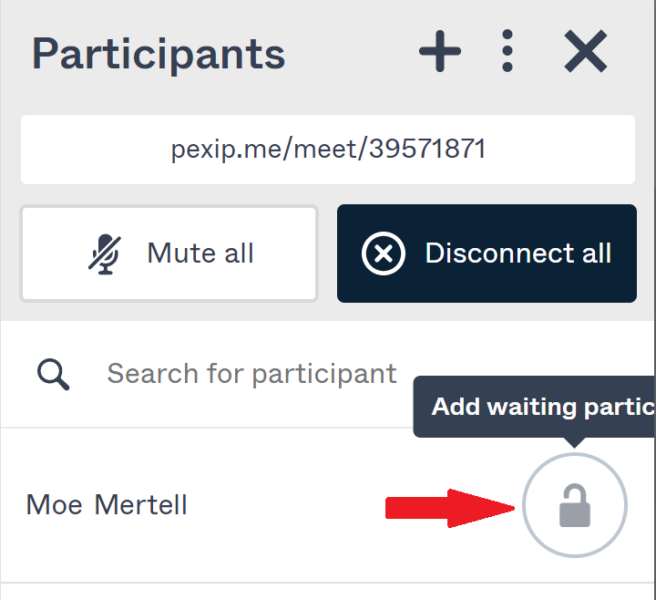The image size is (656, 600).
Task: Focus the Search for participant field
Action: click(251, 373)
